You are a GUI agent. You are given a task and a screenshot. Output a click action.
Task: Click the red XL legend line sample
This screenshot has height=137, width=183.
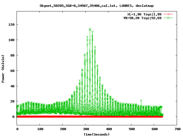[x=168, y=14]
